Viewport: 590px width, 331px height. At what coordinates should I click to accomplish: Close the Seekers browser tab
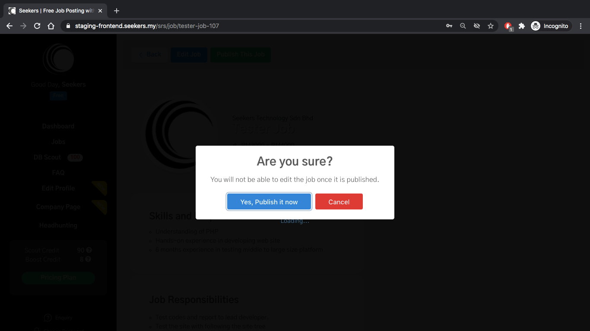coord(100,11)
